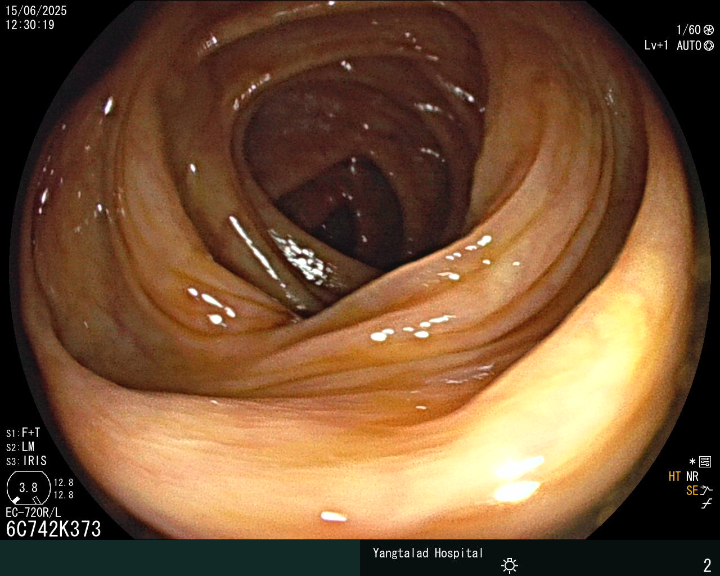
Task: Click the S3: IRIS switch assignment
Action: pos(26,461)
